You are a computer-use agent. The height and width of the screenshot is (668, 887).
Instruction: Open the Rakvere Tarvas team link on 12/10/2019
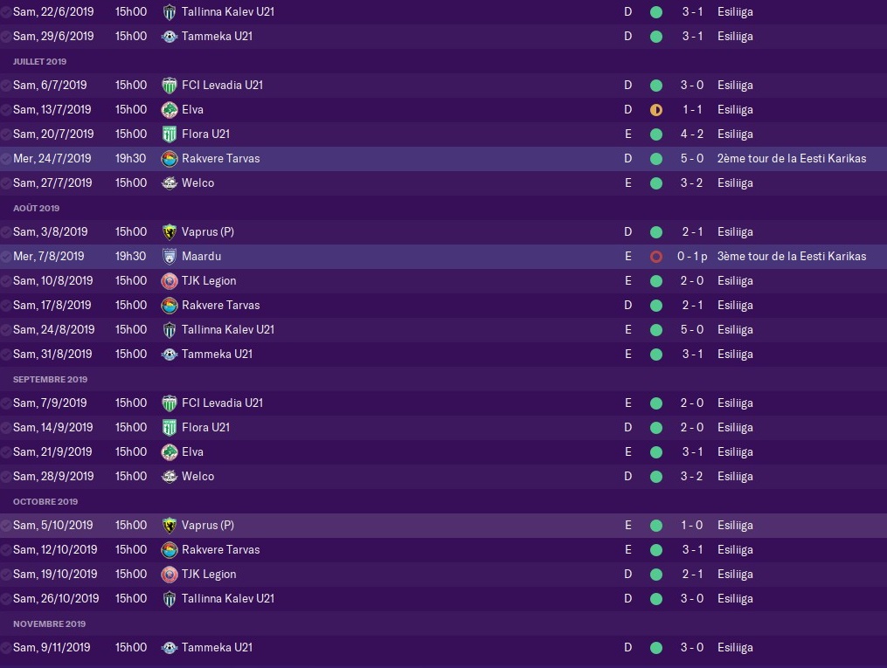point(220,550)
